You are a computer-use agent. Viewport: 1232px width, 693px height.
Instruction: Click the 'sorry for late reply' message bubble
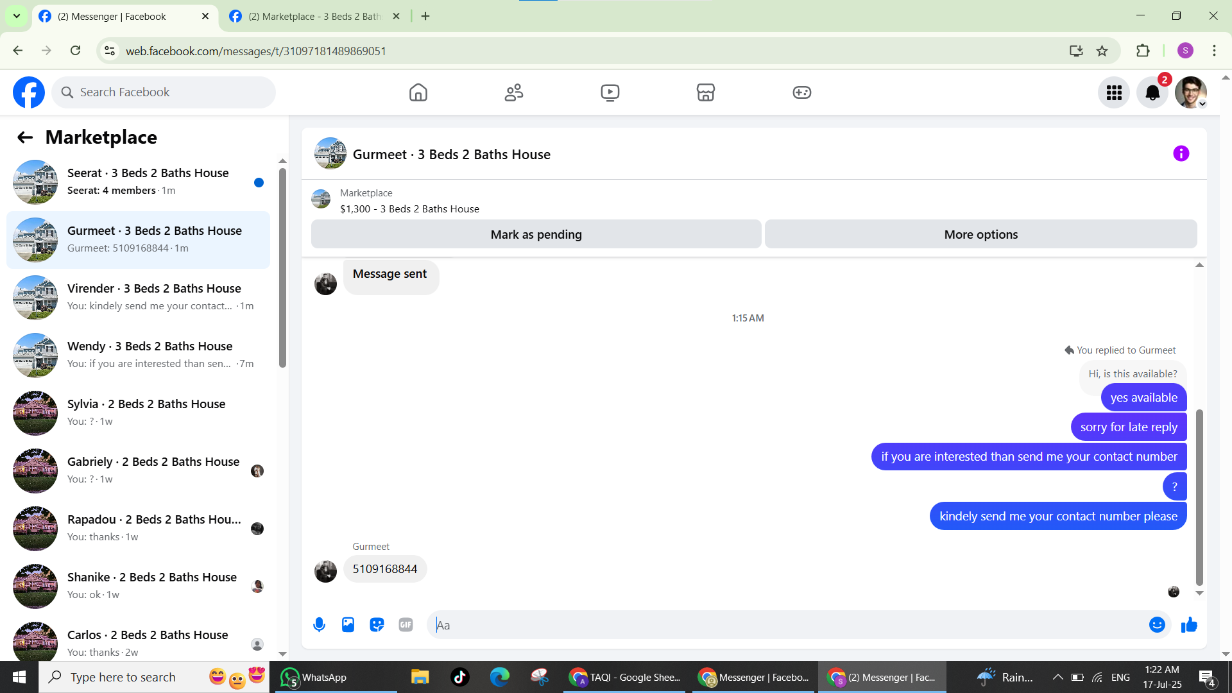click(x=1129, y=427)
